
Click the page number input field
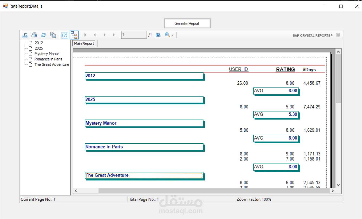click(134, 35)
